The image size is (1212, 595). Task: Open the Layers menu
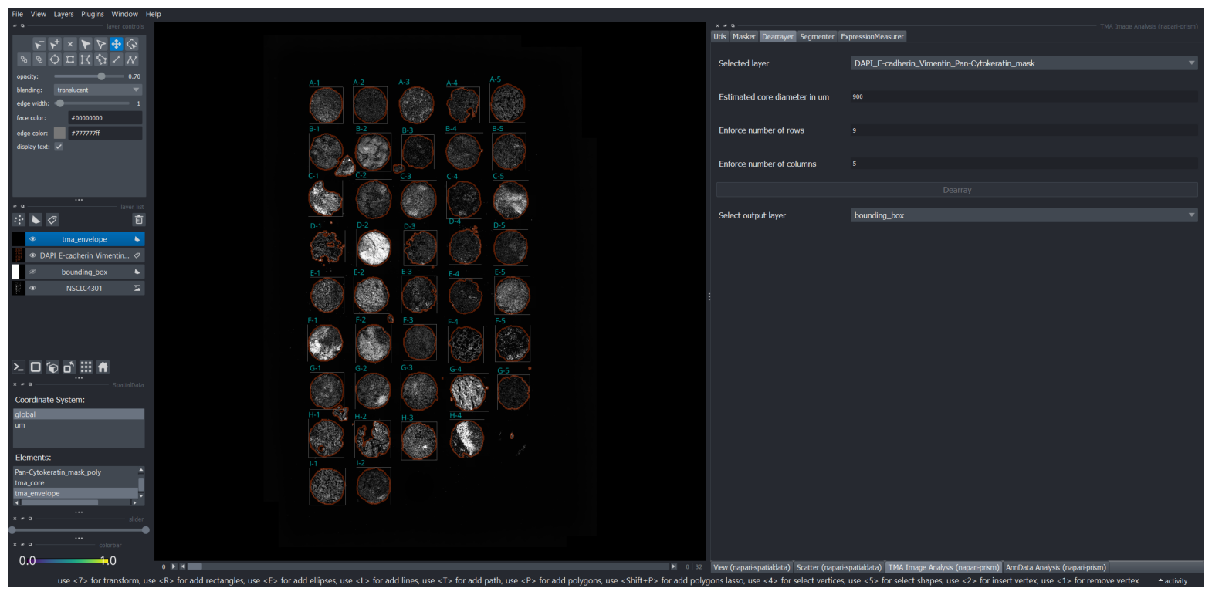tap(64, 14)
